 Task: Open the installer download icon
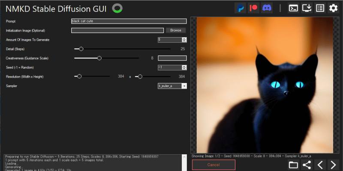307,8
